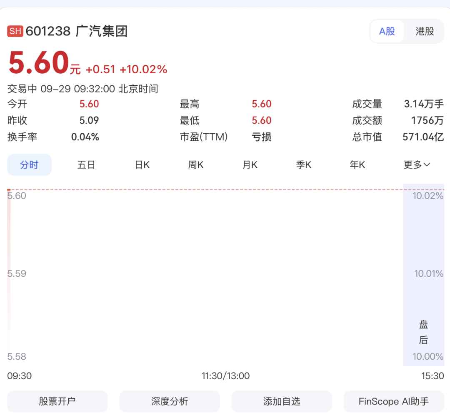Click the 深度分析 button
Image resolution: width=450 pixels, height=415 pixels.
point(170,401)
